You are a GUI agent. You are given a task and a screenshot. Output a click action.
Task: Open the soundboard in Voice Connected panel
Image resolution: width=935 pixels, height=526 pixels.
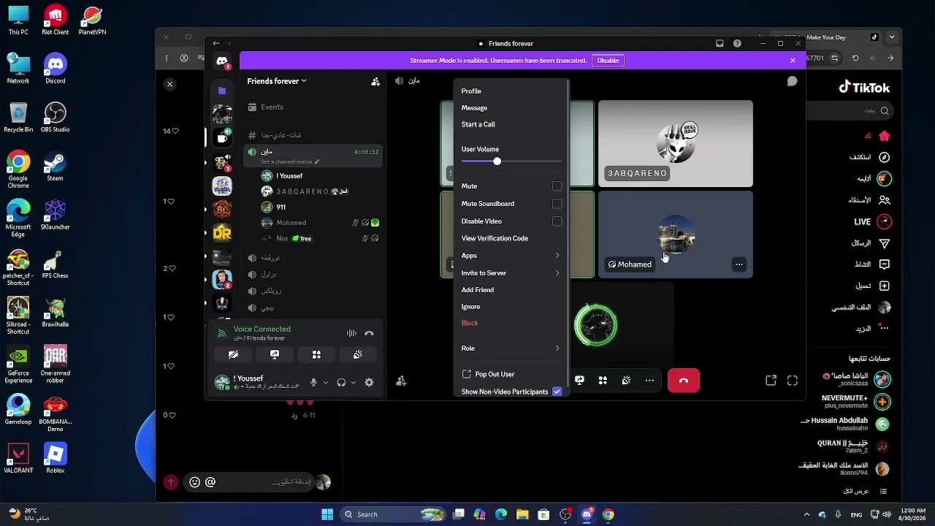[x=358, y=354]
